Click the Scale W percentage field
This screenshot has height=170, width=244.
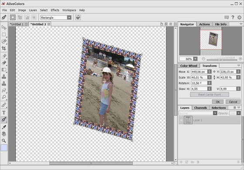pos(199,78)
